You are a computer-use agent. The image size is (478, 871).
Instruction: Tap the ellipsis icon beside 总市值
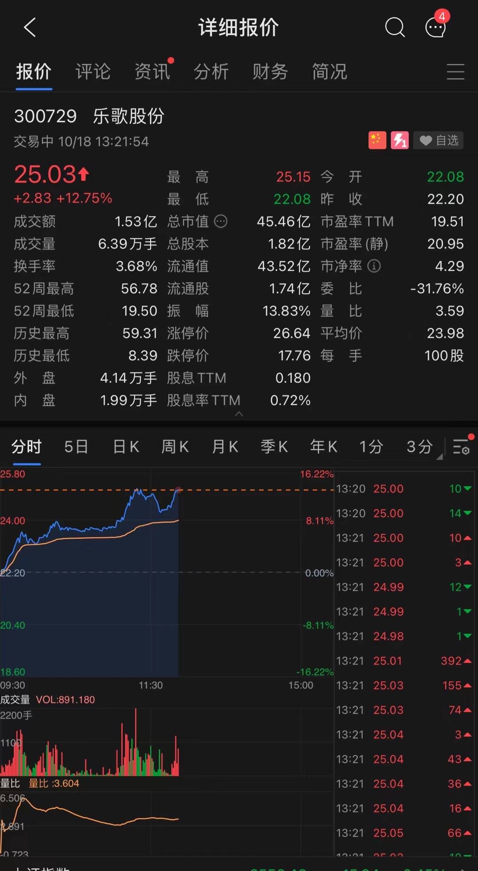(x=221, y=221)
